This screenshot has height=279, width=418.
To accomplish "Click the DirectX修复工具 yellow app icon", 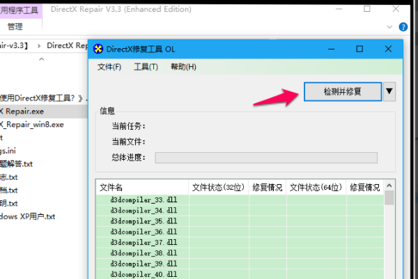I will coord(98,49).
